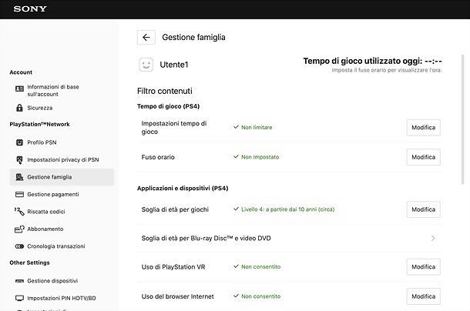This screenshot has width=470, height=311.
Task: Click the green checkmark next to Non limitare
Action: click(x=237, y=127)
